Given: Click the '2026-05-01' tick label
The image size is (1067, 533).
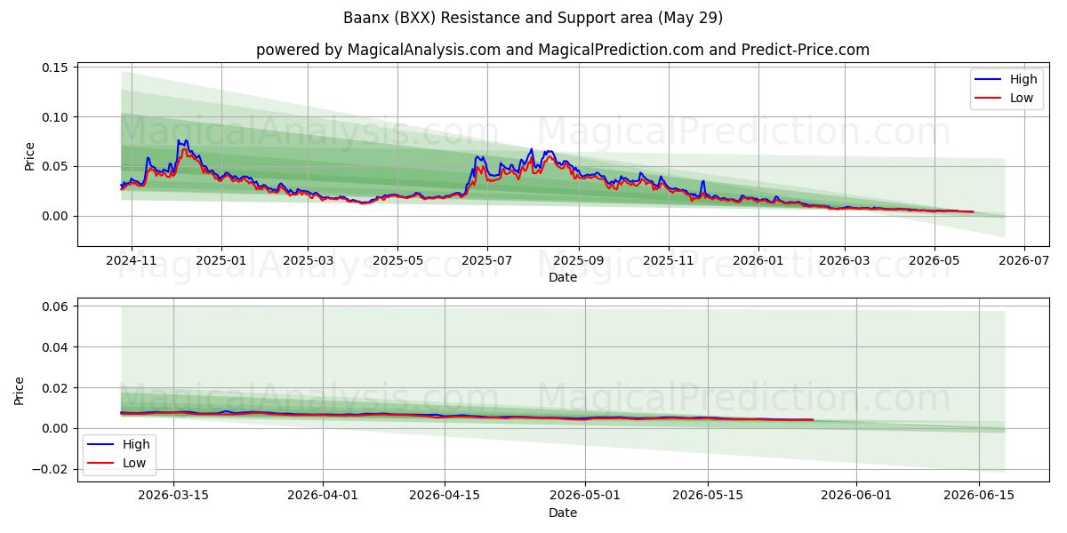Looking at the screenshot, I should point(585,497).
